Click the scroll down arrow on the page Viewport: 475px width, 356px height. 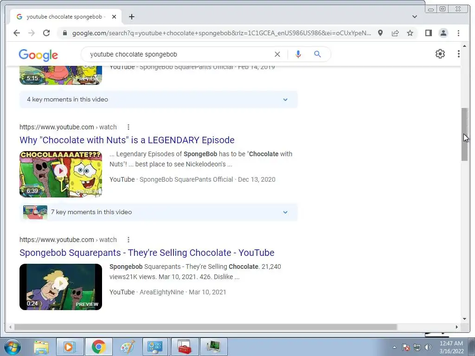[x=464, y=319]
